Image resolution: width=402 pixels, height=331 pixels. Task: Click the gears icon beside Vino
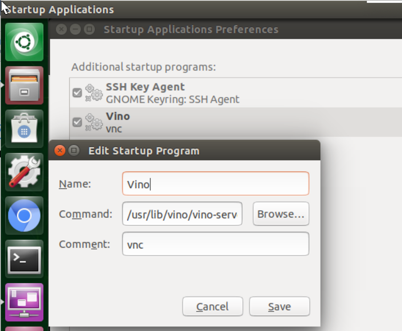pos(93,122)
